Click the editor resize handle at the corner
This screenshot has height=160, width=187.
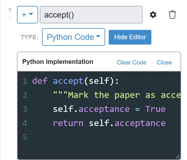[178, 156]
